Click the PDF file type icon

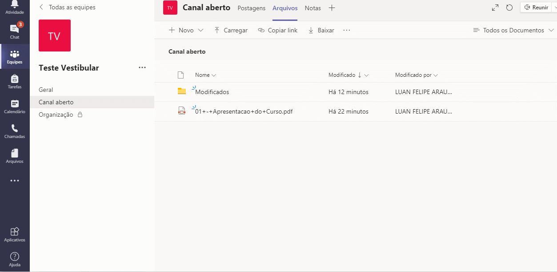click(181, 111)
